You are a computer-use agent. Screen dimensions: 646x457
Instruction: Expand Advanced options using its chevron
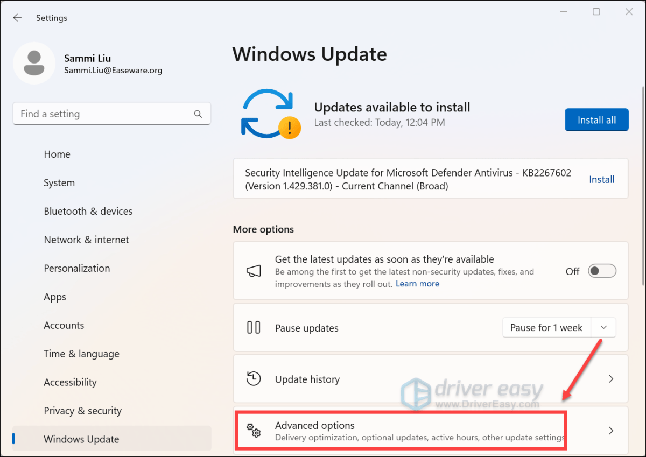[x=610, y=431]
